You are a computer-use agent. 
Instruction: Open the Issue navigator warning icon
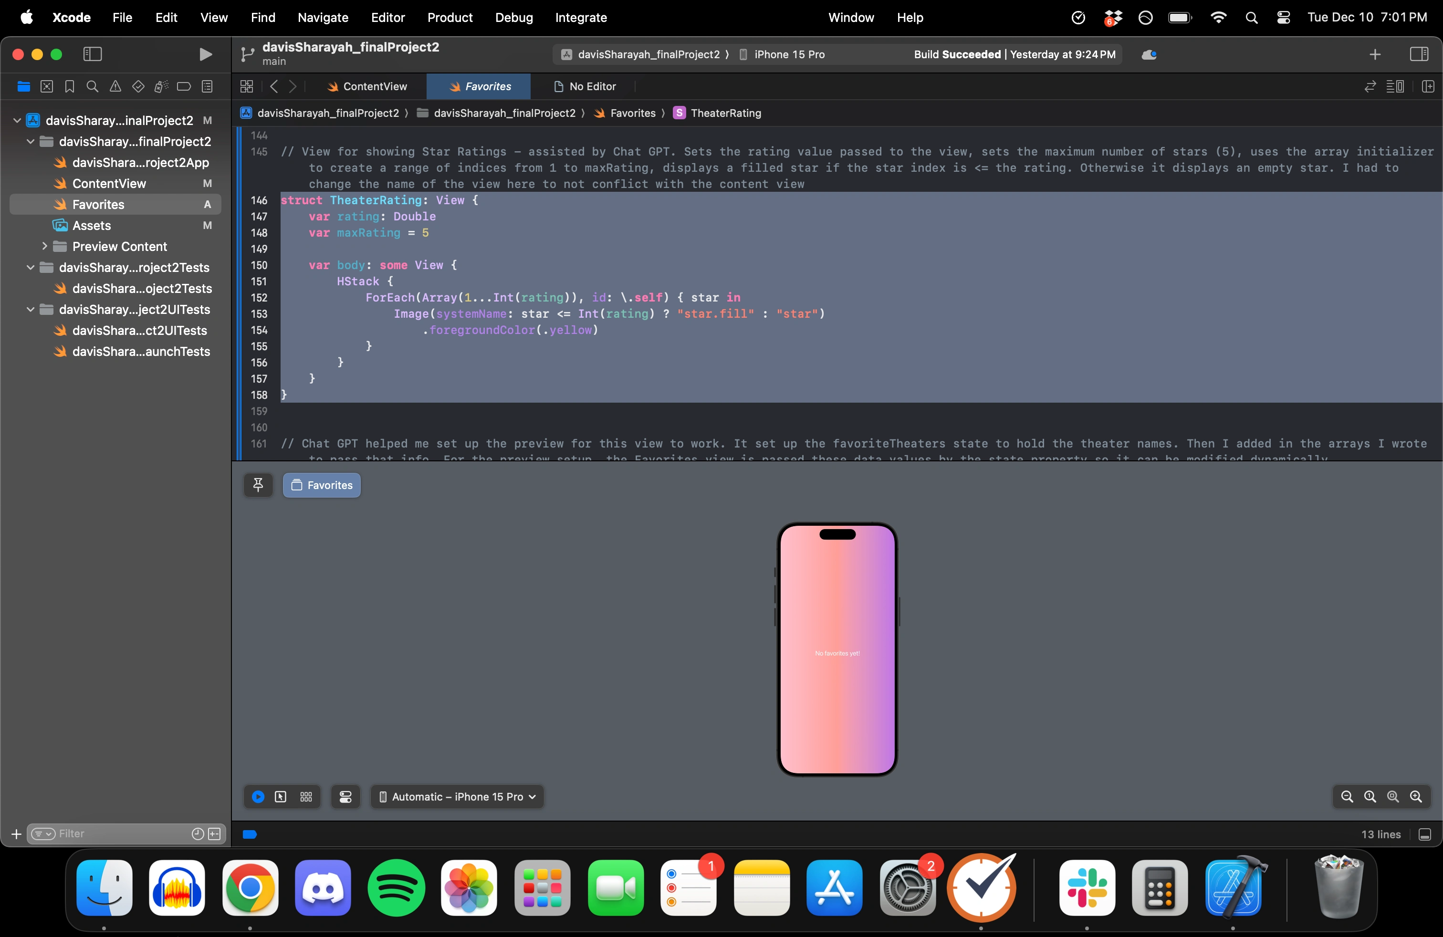coord(115,87)
